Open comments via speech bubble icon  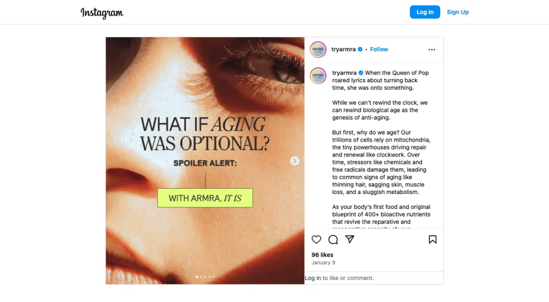[x=333, y=239]
